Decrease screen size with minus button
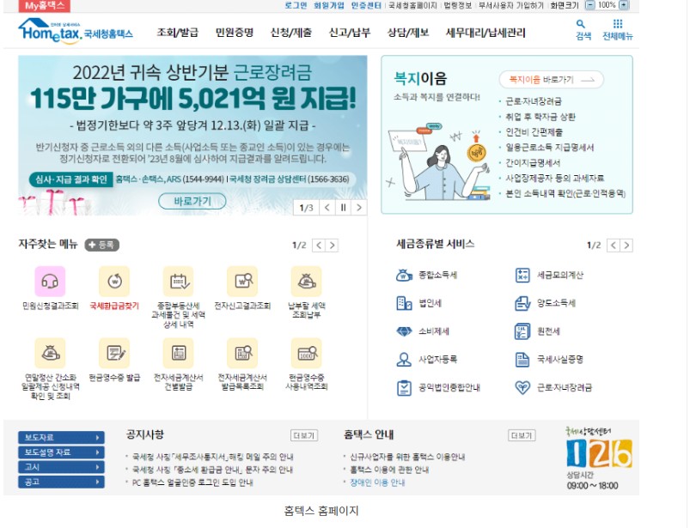Viewport: 690px width, 528px height. 590,5
